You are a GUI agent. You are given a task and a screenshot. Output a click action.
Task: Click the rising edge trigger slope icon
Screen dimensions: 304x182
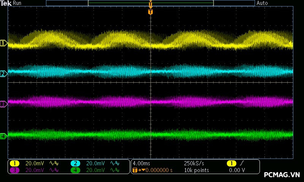point(241,163)
